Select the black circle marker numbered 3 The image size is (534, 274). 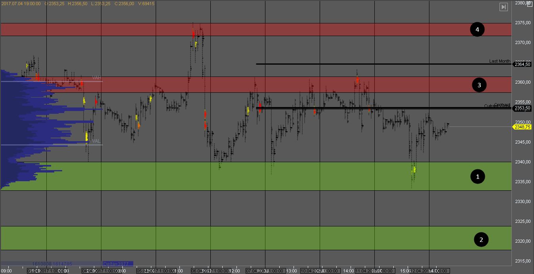(x=479, y=84)
